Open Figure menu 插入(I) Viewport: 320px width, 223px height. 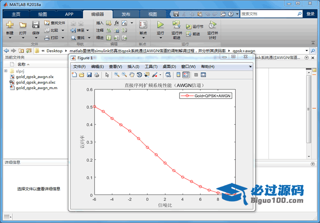tap(133, 66)
